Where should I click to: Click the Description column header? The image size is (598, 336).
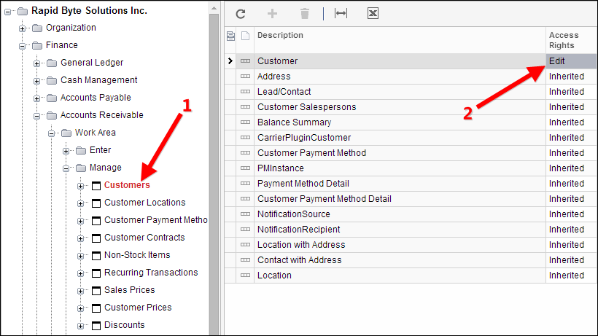[x=400, y=40]
